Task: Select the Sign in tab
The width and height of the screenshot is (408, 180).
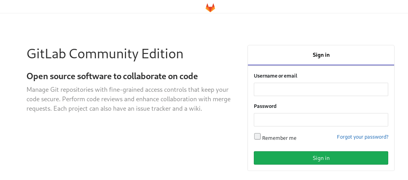Action: click(321, 55)
